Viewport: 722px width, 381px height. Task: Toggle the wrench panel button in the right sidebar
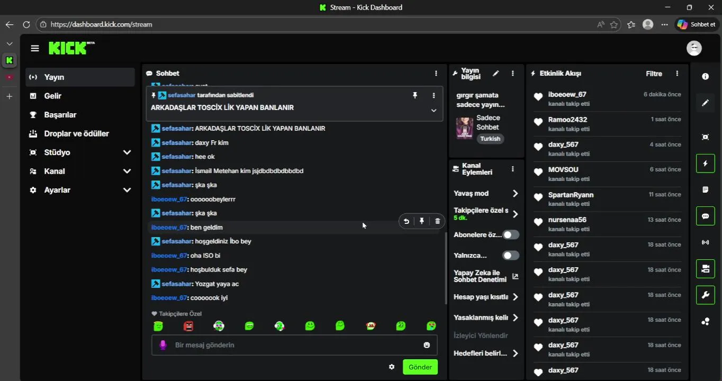pyautogui.click(x=705, y=295)
